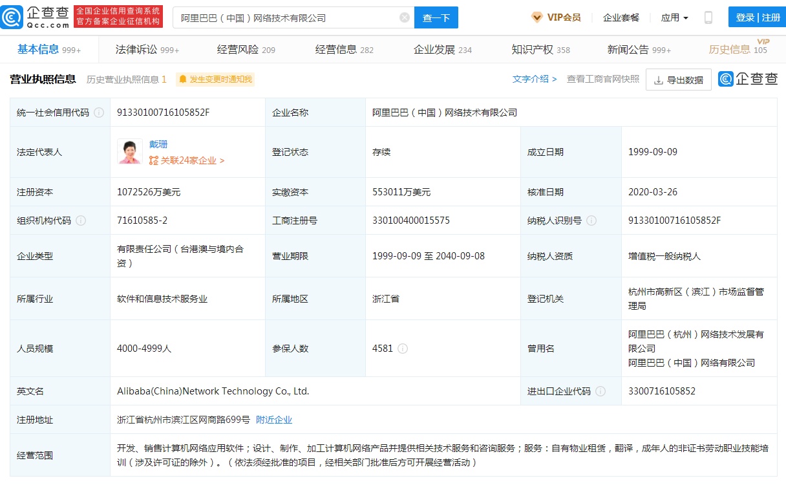Click 导出数据 export button
The width and height of the screenshot is (786, 485).
click(x=678, y=80)
